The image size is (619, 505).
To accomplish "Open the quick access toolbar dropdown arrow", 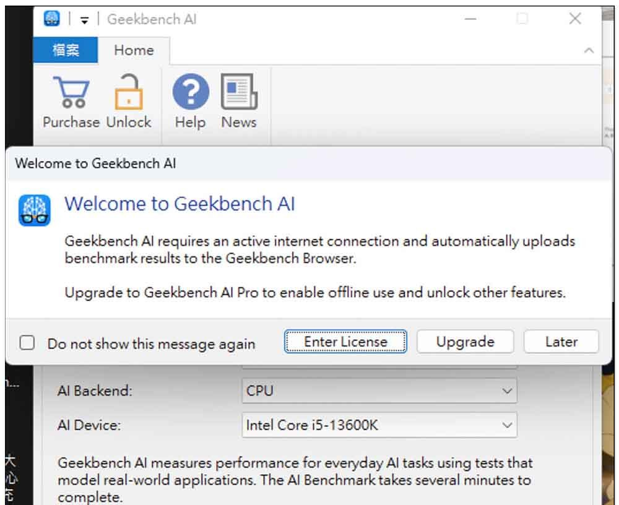I will click(84, 20).
